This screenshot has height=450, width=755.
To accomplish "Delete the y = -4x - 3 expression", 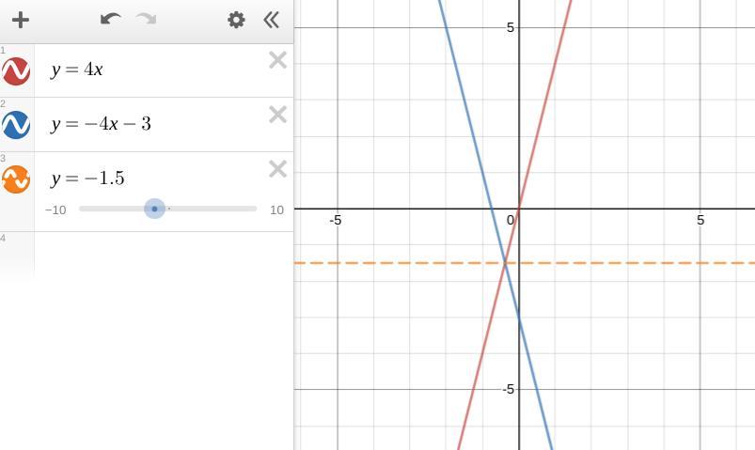I will (277, 115).
